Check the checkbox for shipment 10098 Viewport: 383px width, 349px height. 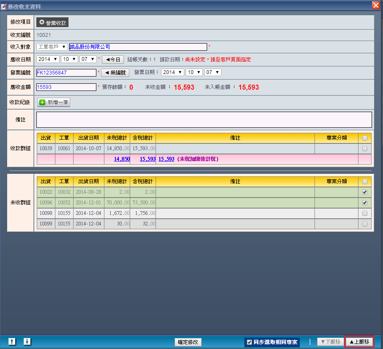[364, 213]
